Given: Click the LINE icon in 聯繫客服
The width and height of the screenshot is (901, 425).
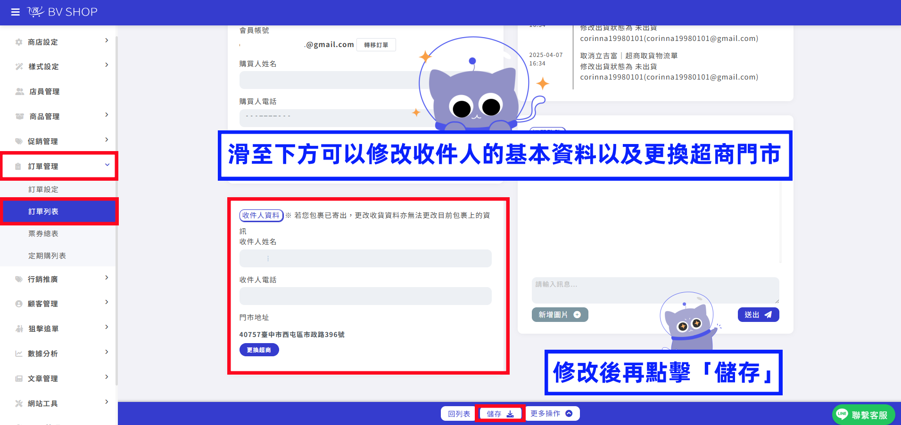Looking at the screenshot, I should coord(842,414).
